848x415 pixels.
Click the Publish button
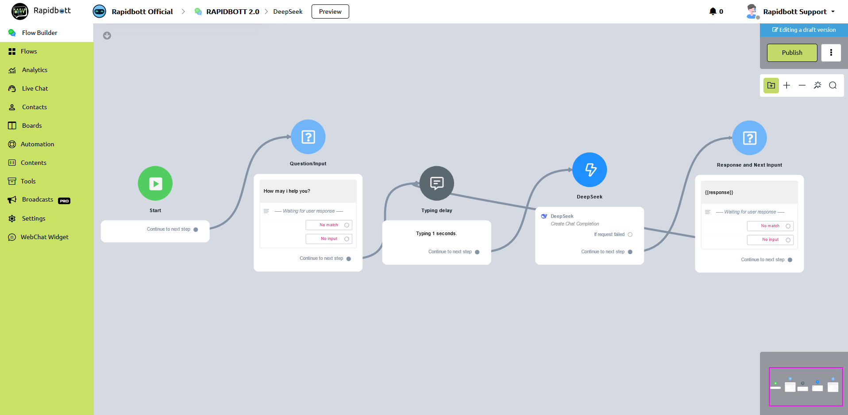[792, 53]
